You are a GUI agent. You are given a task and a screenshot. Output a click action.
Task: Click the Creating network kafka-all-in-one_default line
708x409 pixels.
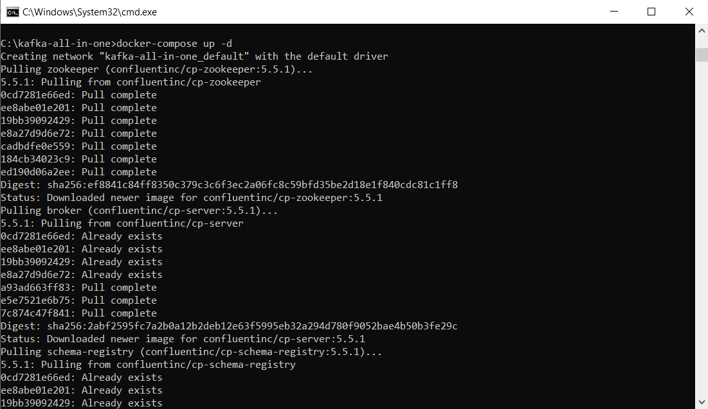click(194, 57)
